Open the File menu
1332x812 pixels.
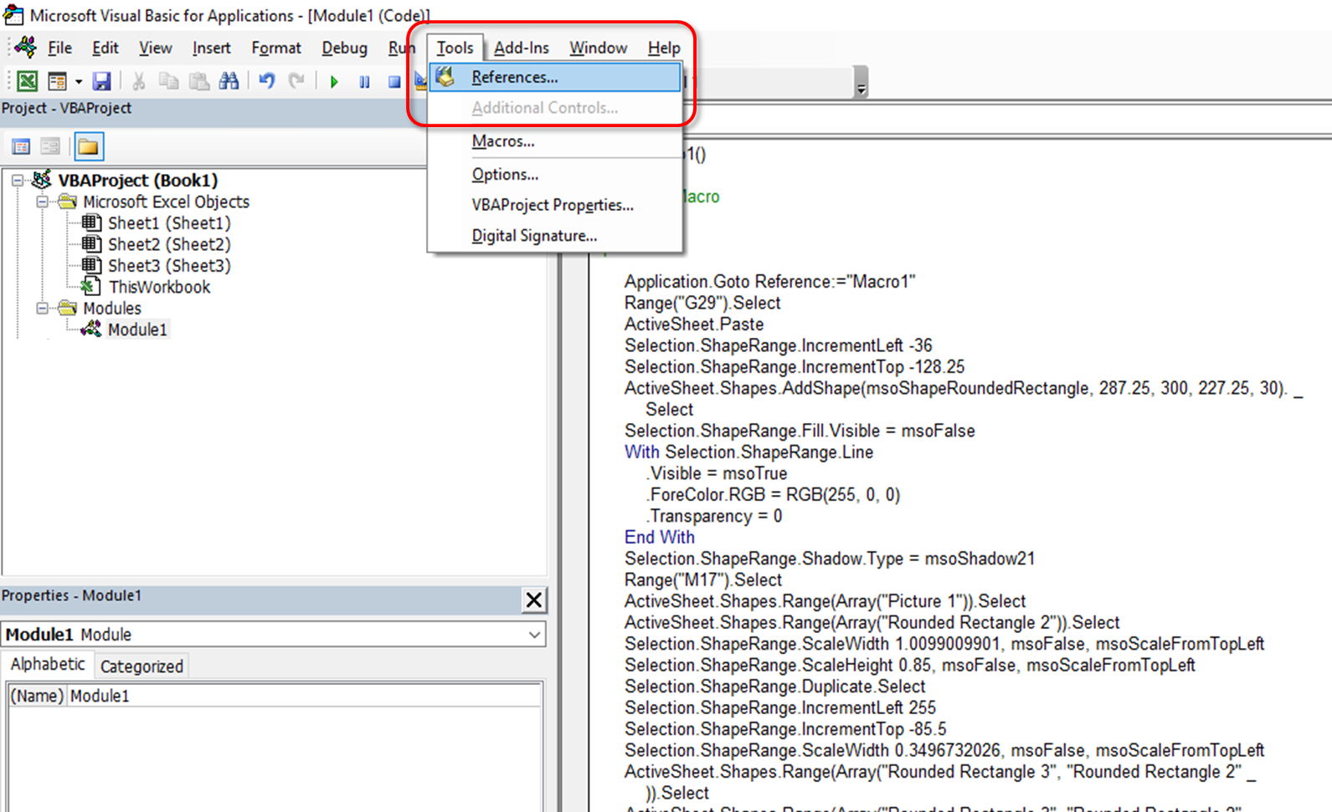pos(59,48)
